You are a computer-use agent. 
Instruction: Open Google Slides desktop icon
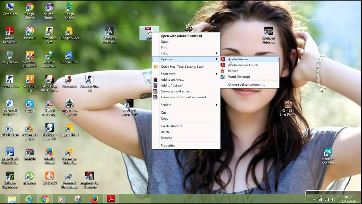tap(69, 33)
